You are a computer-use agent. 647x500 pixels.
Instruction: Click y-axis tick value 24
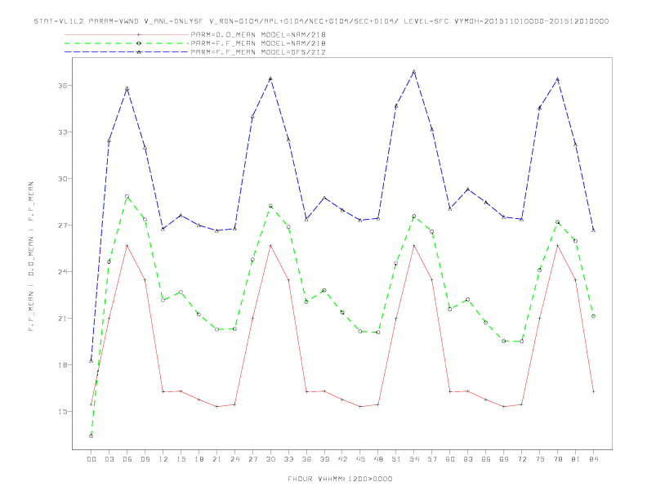point(62,272)
